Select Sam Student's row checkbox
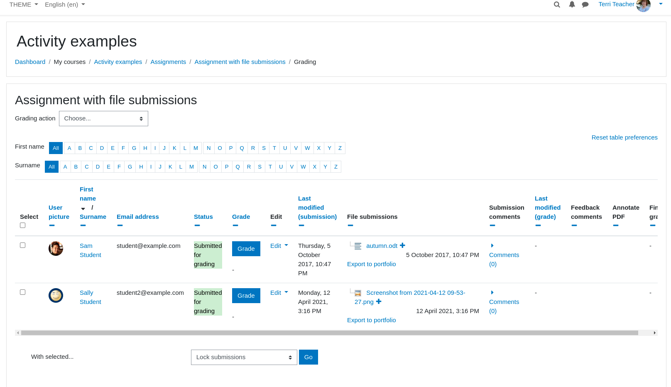This screenshot has width=671, height=387. pyautogui.click(x=23, y=245)
